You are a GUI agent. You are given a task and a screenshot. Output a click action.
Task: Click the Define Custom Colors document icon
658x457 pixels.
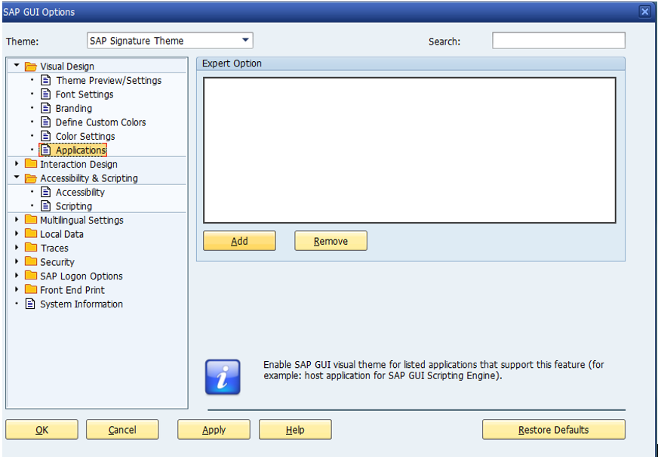pyautogui.click(x=46, y=122)
